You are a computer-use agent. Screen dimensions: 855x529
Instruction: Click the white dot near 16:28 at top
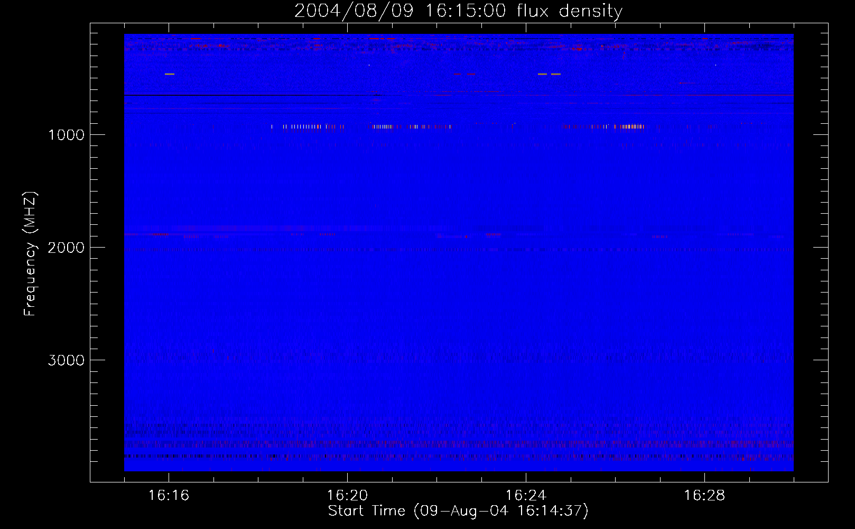tap(715, 65)
